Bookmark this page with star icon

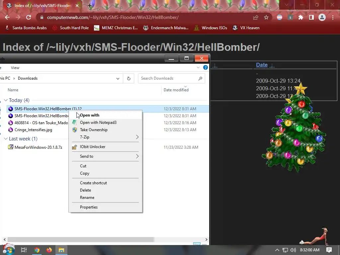(266, 17)
